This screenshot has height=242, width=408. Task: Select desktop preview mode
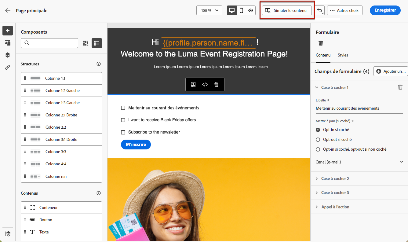(x=232, y=10)
